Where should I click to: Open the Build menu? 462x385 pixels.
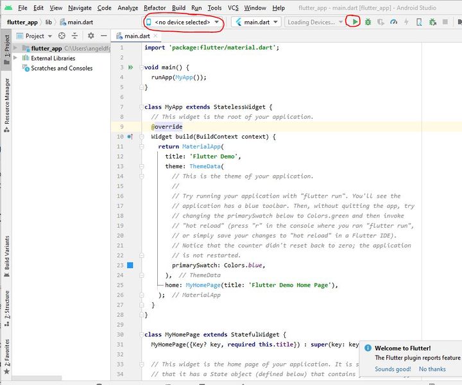178,8
